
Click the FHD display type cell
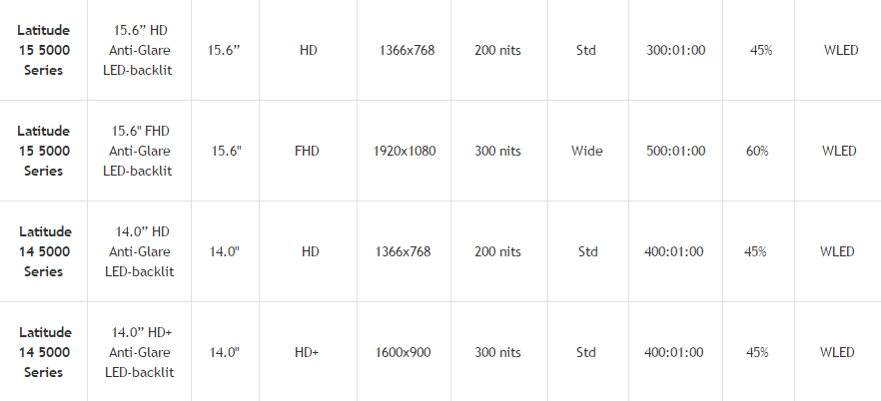tap(307, 151)
